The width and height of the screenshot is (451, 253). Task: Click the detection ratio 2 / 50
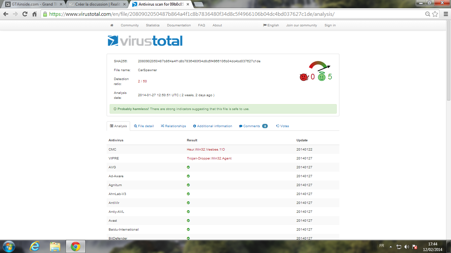tap(142, 81)
